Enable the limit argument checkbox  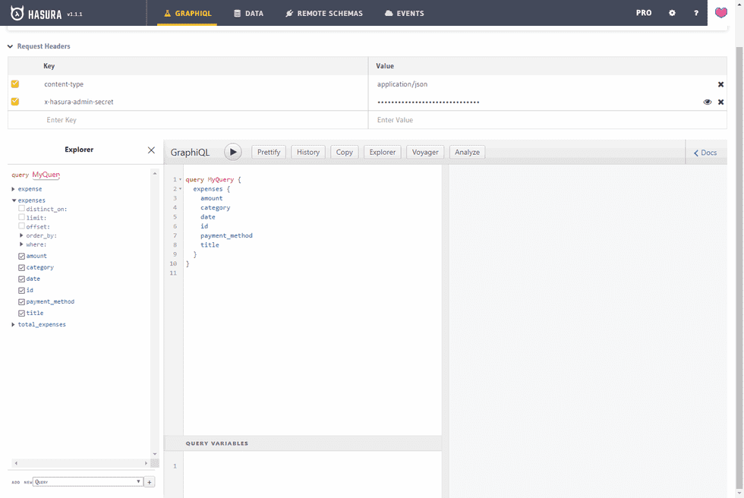[x=22, y=217]
